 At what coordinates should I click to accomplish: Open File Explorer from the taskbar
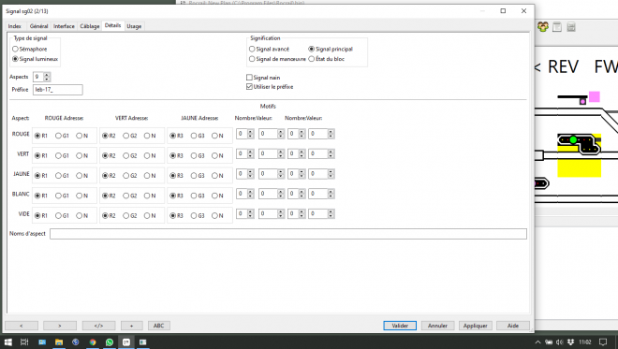[59, 342]
